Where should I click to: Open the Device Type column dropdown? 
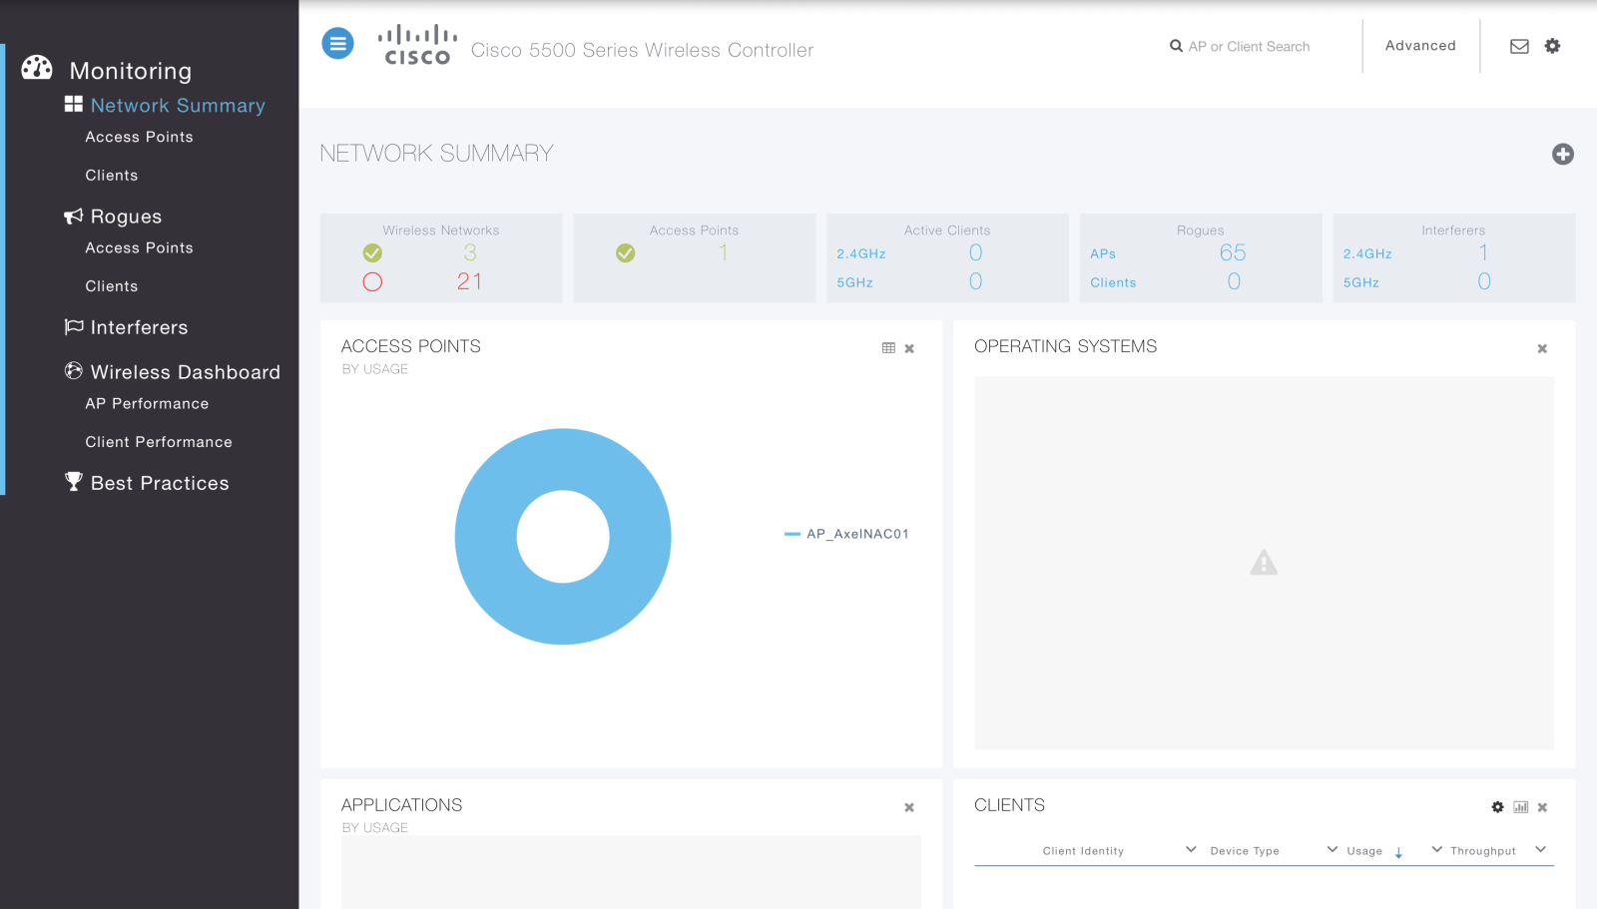point(1331,850)
